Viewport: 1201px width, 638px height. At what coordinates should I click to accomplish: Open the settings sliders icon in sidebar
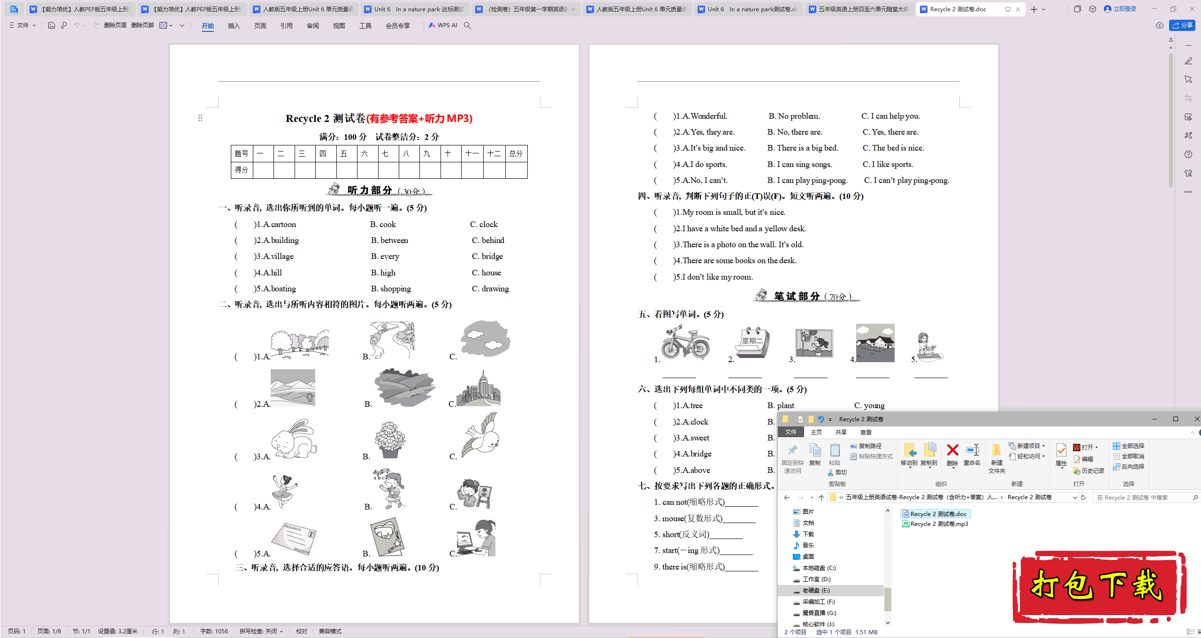pos(1188,98)
